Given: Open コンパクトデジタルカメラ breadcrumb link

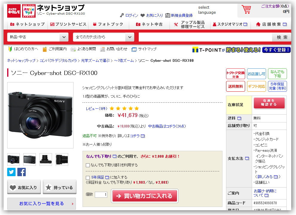Looking at the screenshot, I should [58, 61].
